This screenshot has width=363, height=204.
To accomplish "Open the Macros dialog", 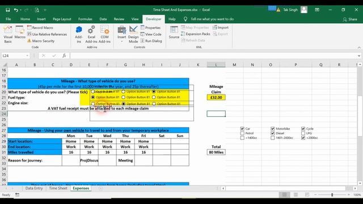I will point(20,32).
